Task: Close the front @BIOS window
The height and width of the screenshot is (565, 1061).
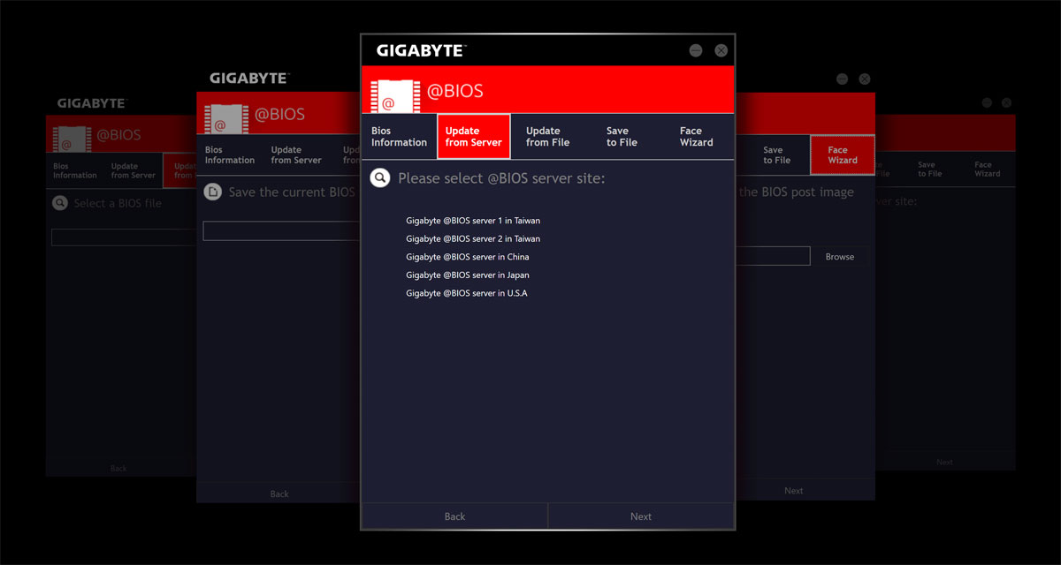Action: tap(721, 50)
